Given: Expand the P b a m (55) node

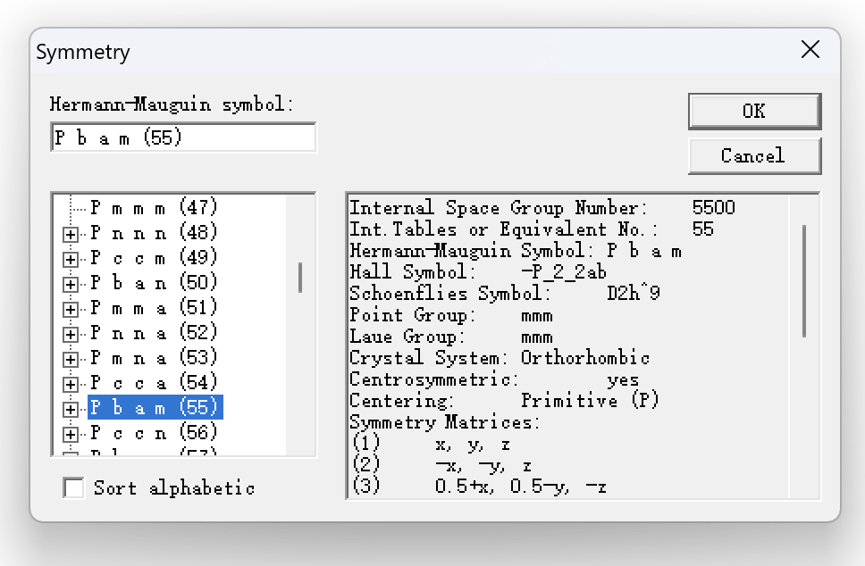Looking at the screenshot, I should (x=70, y=409).
